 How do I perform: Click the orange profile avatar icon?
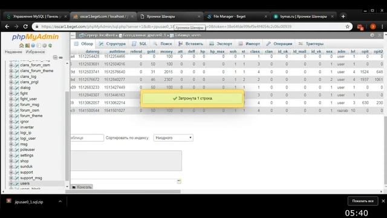373,27
